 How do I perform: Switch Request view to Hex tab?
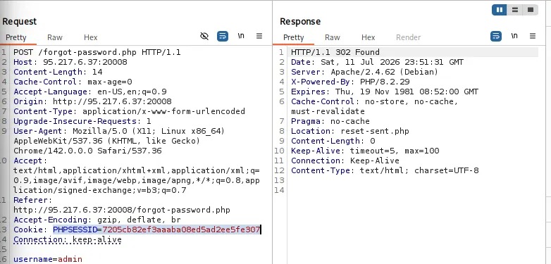(x=91, y=37)
